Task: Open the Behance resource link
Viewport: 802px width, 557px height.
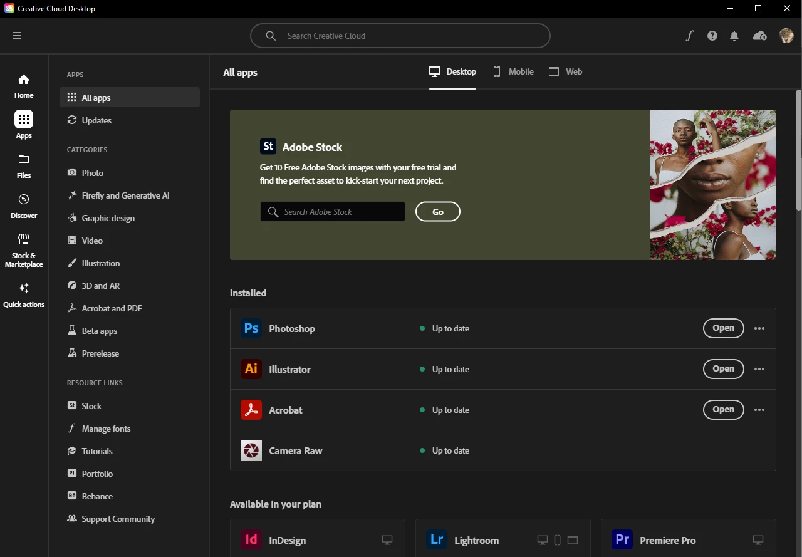Action: (x=130, y=496)
